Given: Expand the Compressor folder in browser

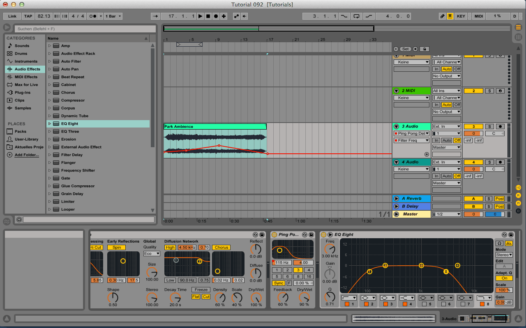Looking at the screenshot, I should pyautogui.click(x=50, y=100).
